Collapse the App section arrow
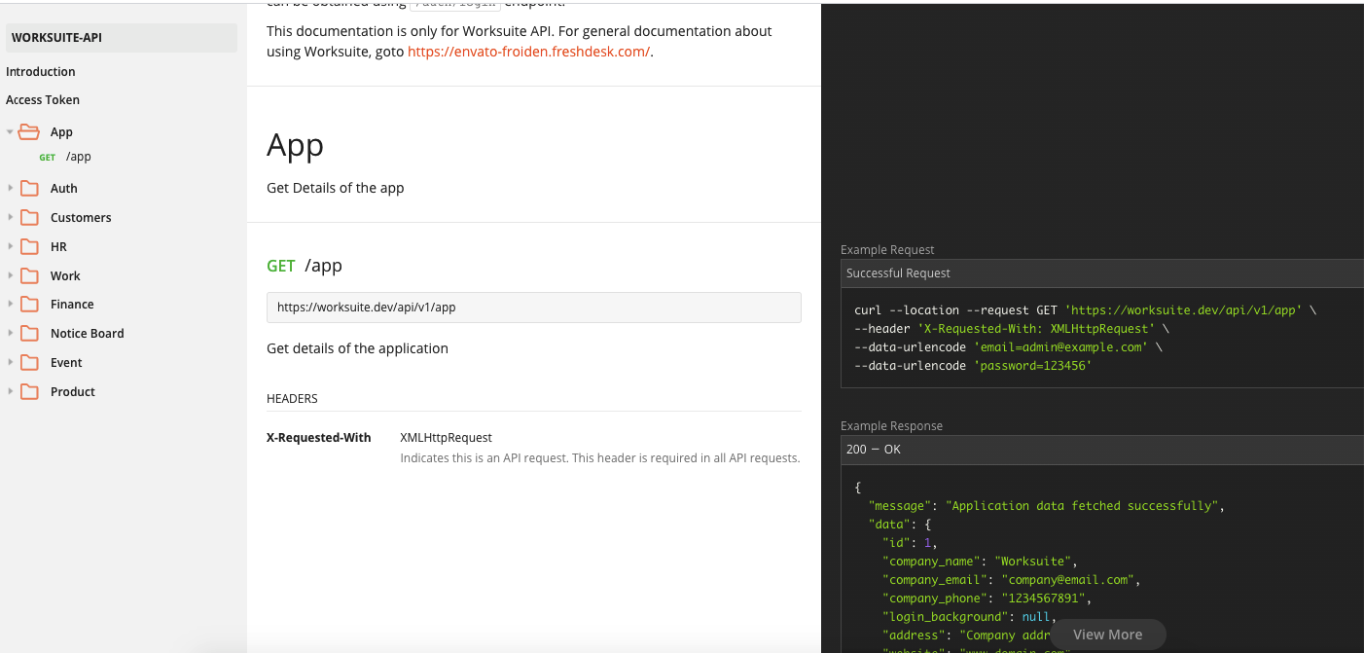Viewport: 1364px width, 653px height. pyautogui.click(x=11, y=132)
